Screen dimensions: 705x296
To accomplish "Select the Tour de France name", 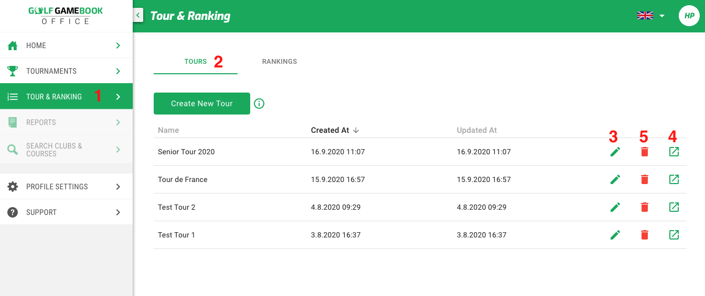I will [183, 179].
